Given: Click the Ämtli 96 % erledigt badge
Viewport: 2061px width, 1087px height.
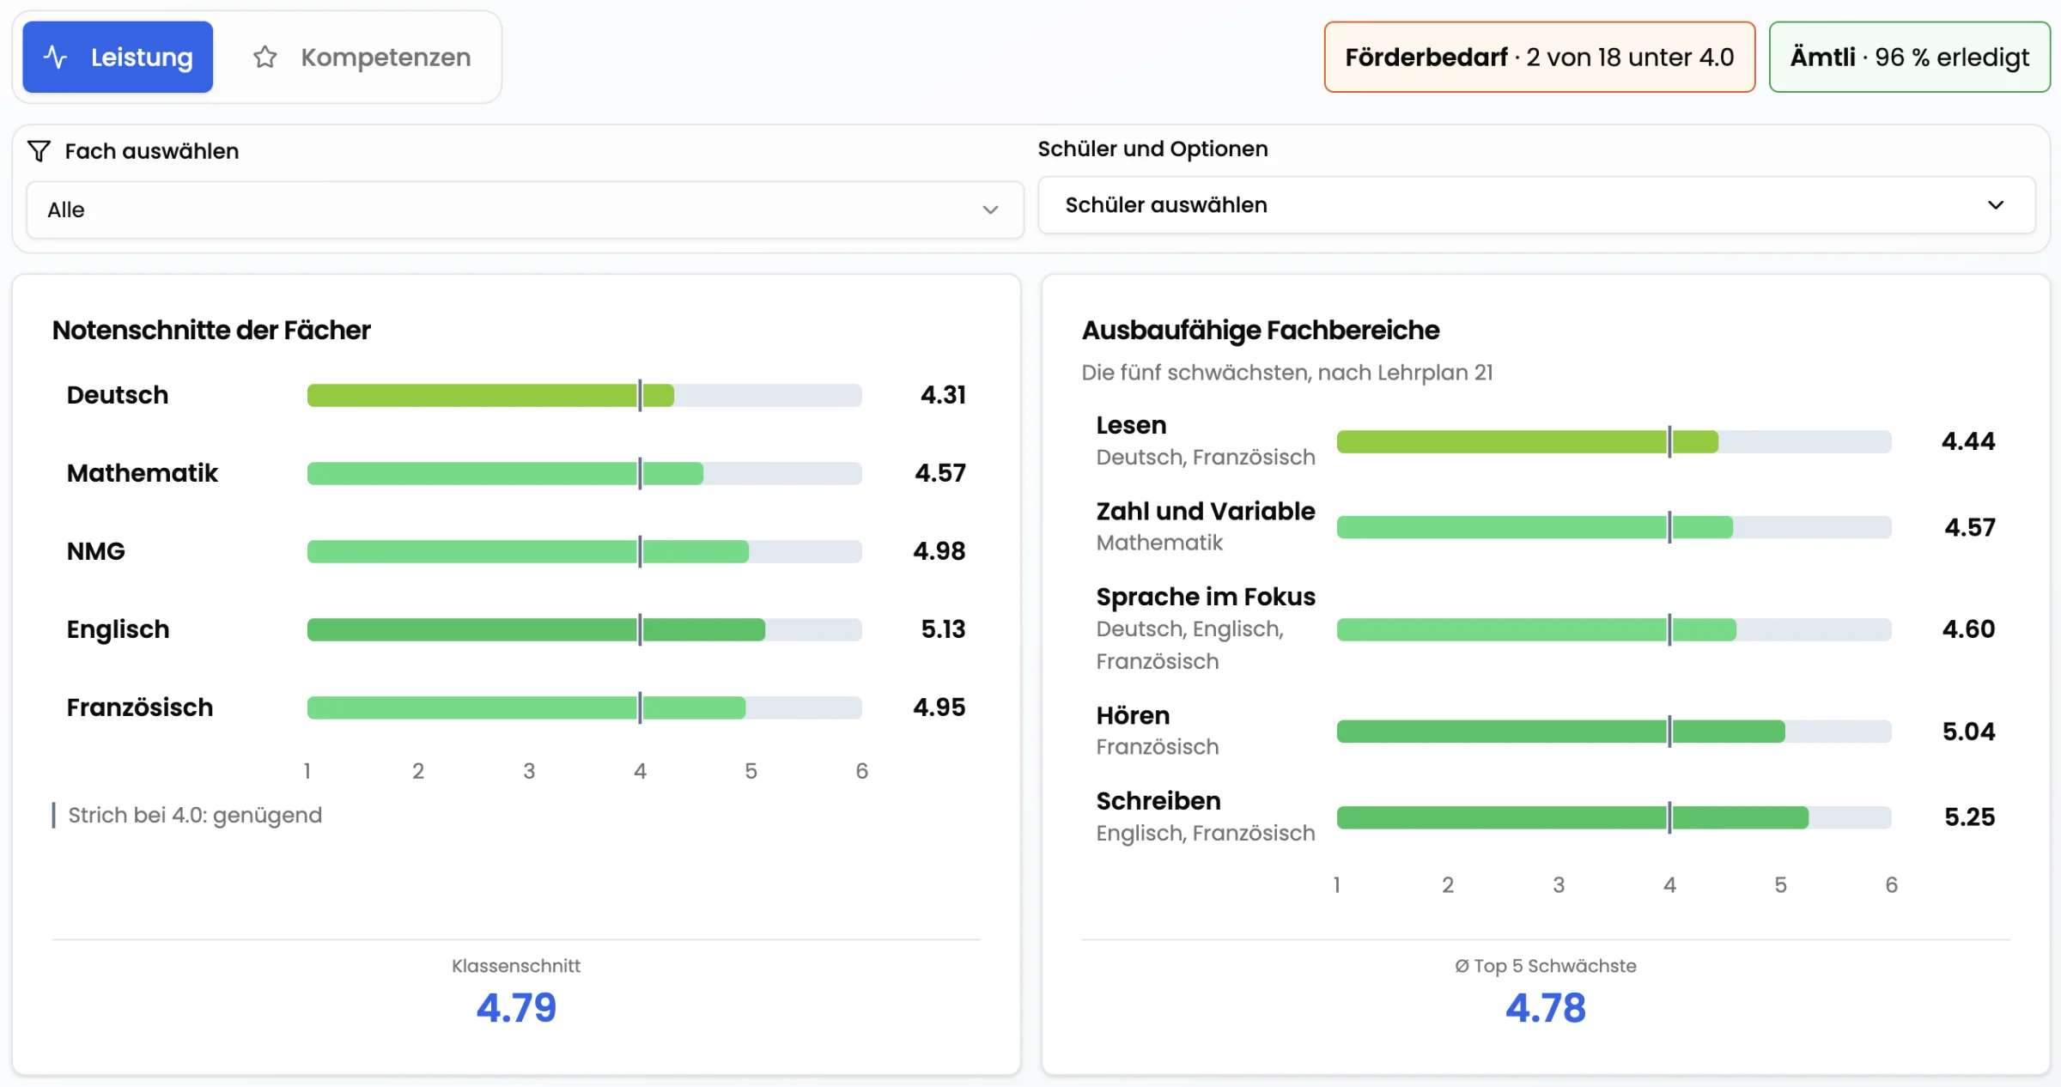Looking at the screenshot, I should tap(1909, 57).
